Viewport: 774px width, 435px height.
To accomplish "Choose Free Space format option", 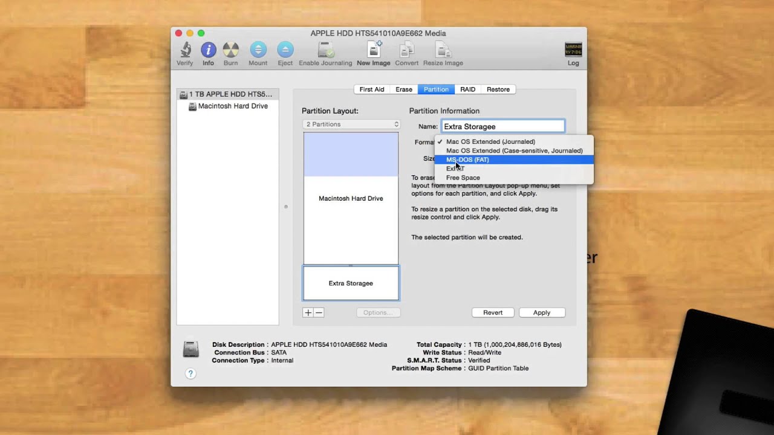I will 514,178.
